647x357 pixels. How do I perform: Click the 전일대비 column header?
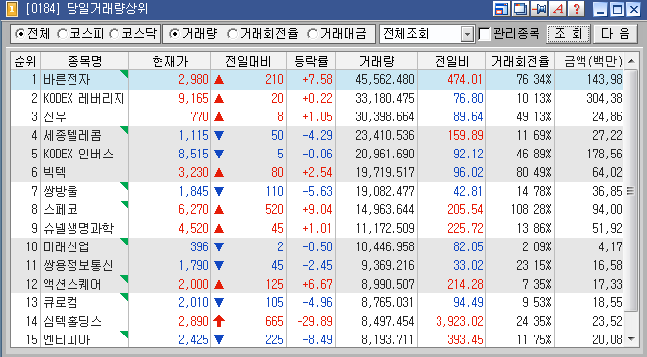click(x=249, y=61)
